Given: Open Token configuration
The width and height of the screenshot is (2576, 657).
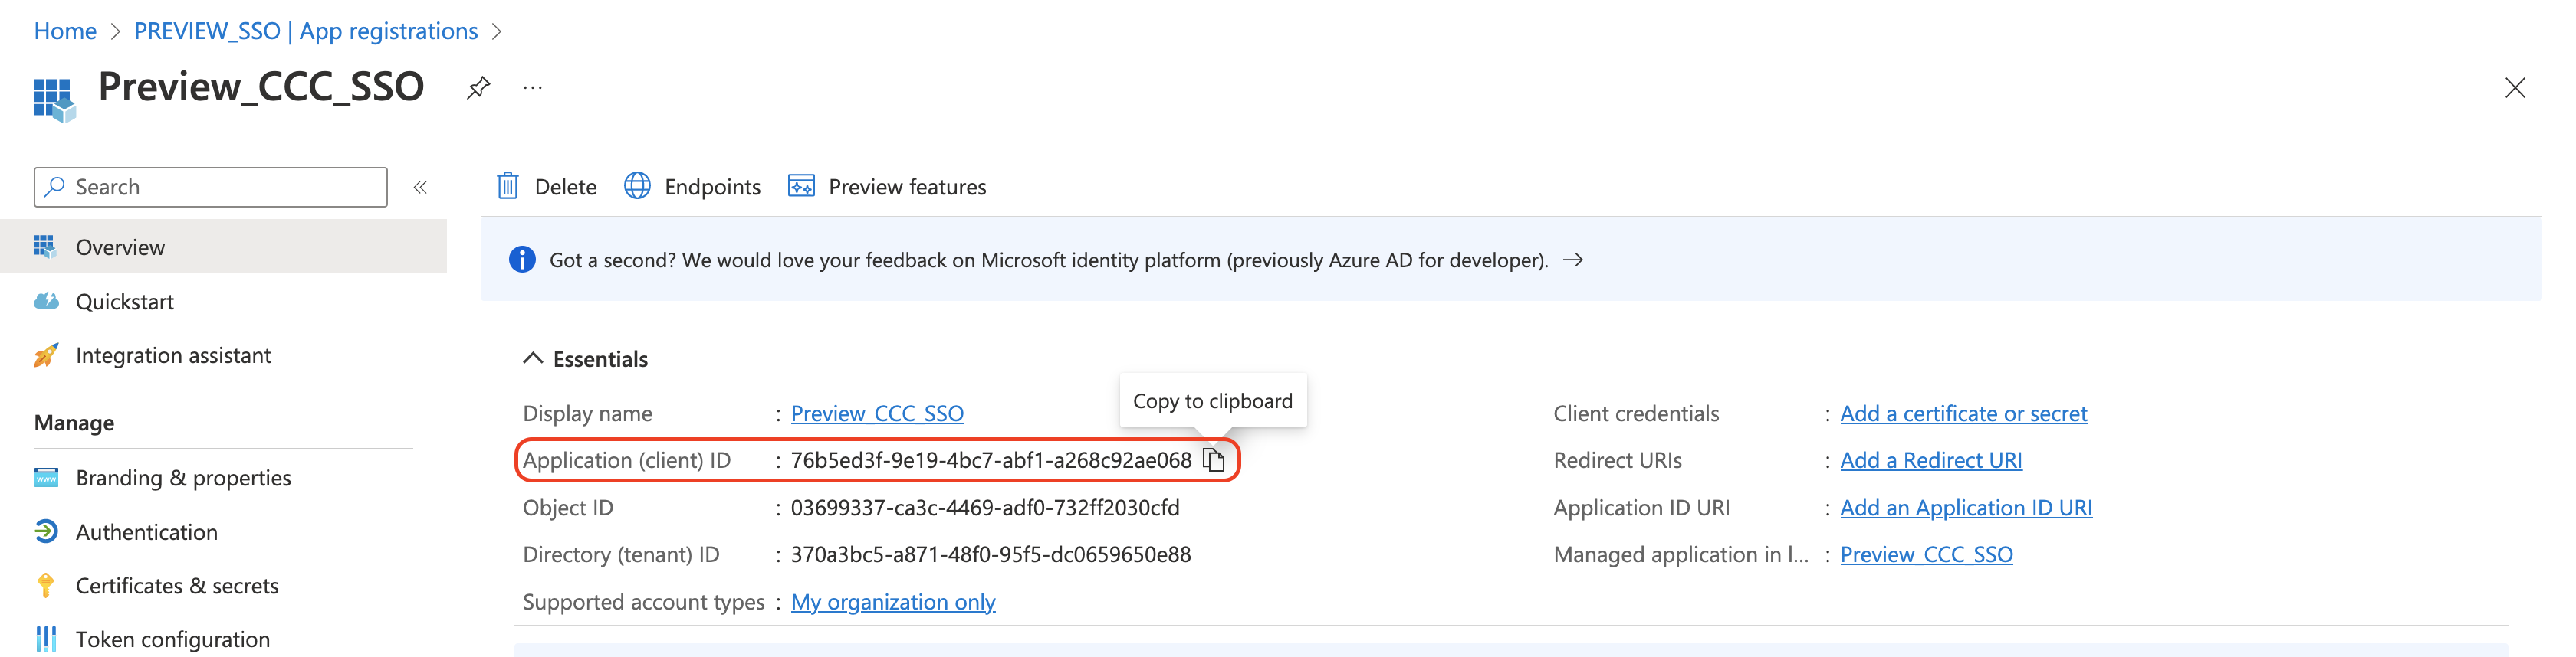Looking at the screenshot, I should tap(172, 639).
